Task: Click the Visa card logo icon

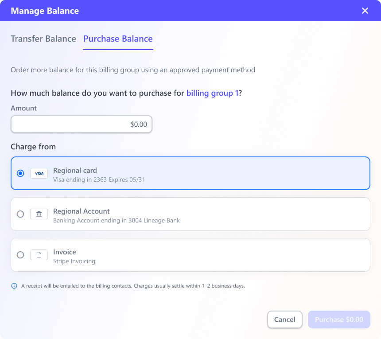Action: point(39,173)
